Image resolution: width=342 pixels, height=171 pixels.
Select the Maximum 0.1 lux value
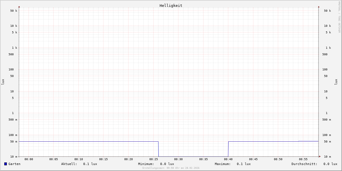pyautogui.click(x=244, y=164)
